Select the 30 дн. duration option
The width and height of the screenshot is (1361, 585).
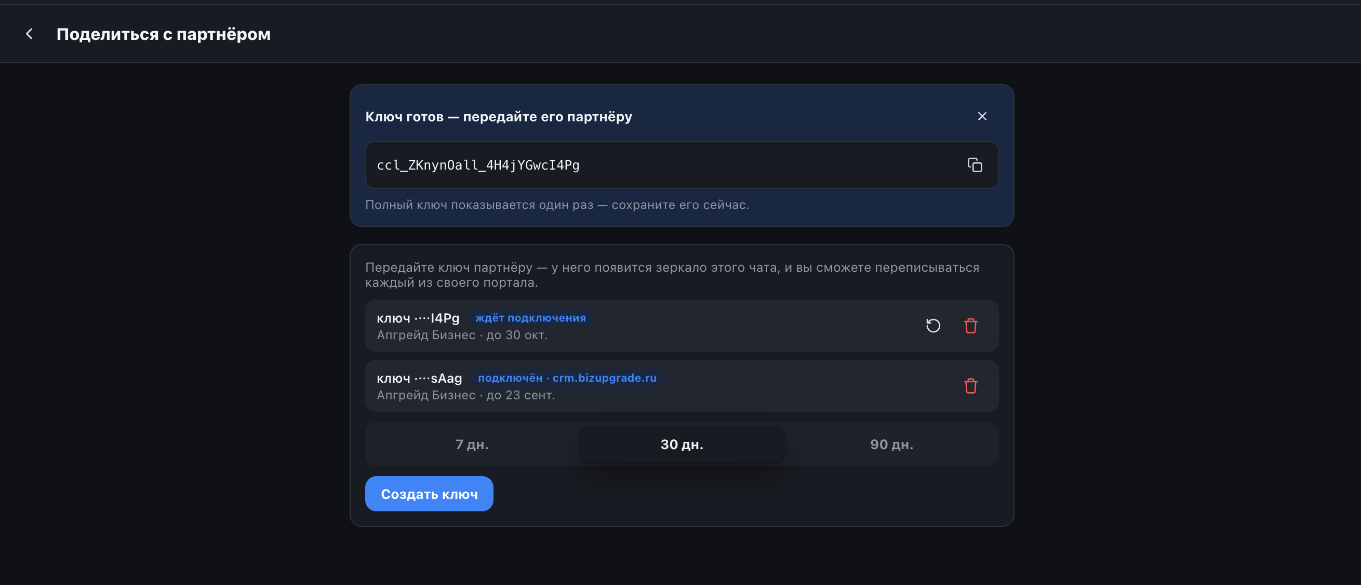(682, 444)
